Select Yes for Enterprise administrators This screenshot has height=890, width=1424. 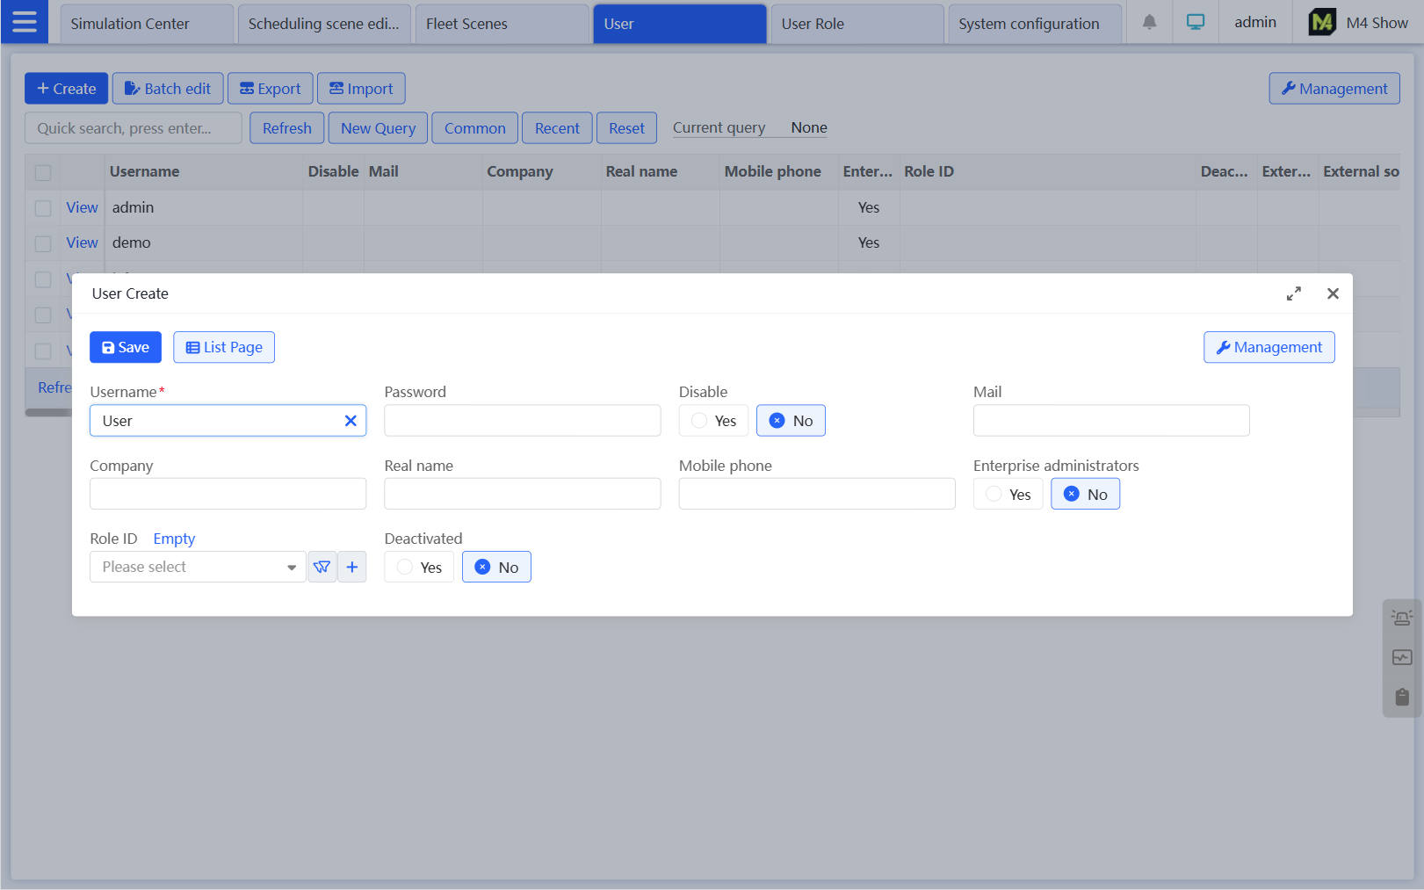tap(1008, 495)
